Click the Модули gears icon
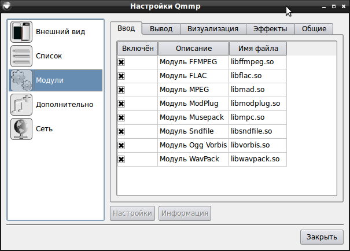The width and height of the screenshot is (350, 251). point(21,80)
